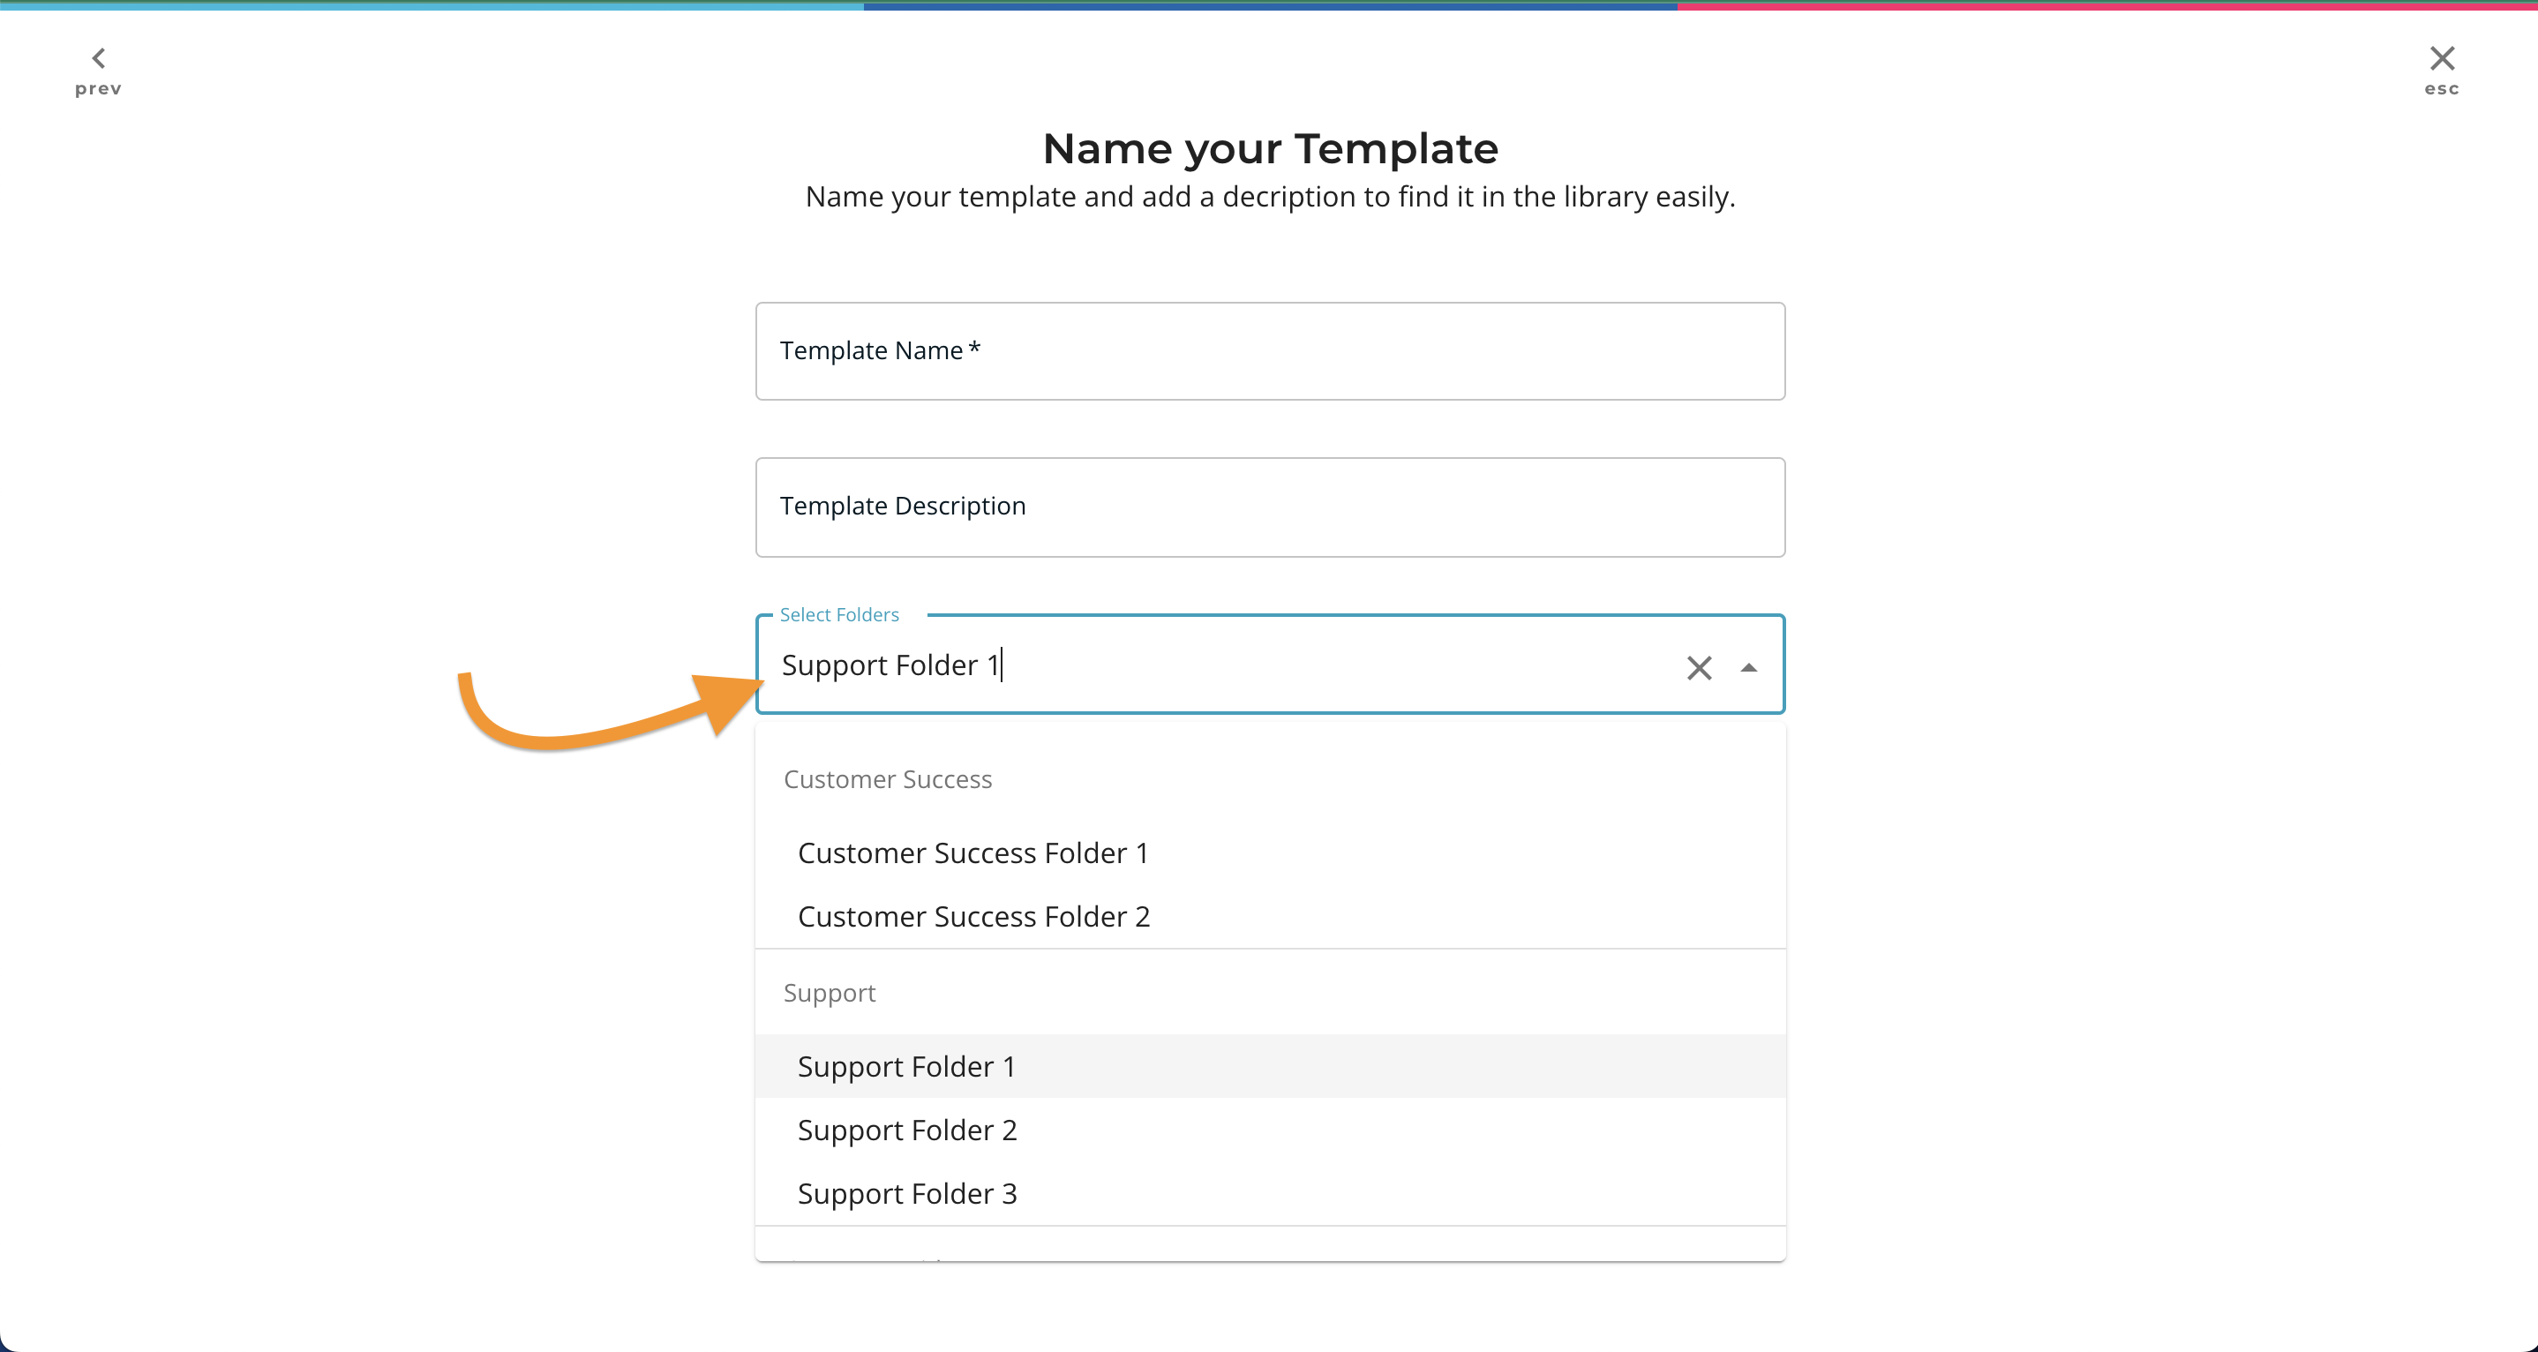The image size is (2538, 1352).
Task: Click the esc text label
Action: pyautogui.click(x=2442, y=88)
